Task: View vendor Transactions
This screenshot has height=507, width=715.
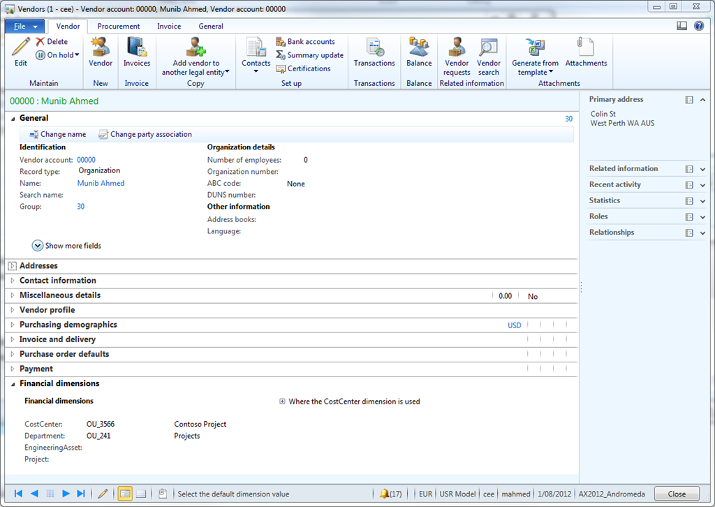Action: click(374, 52)
